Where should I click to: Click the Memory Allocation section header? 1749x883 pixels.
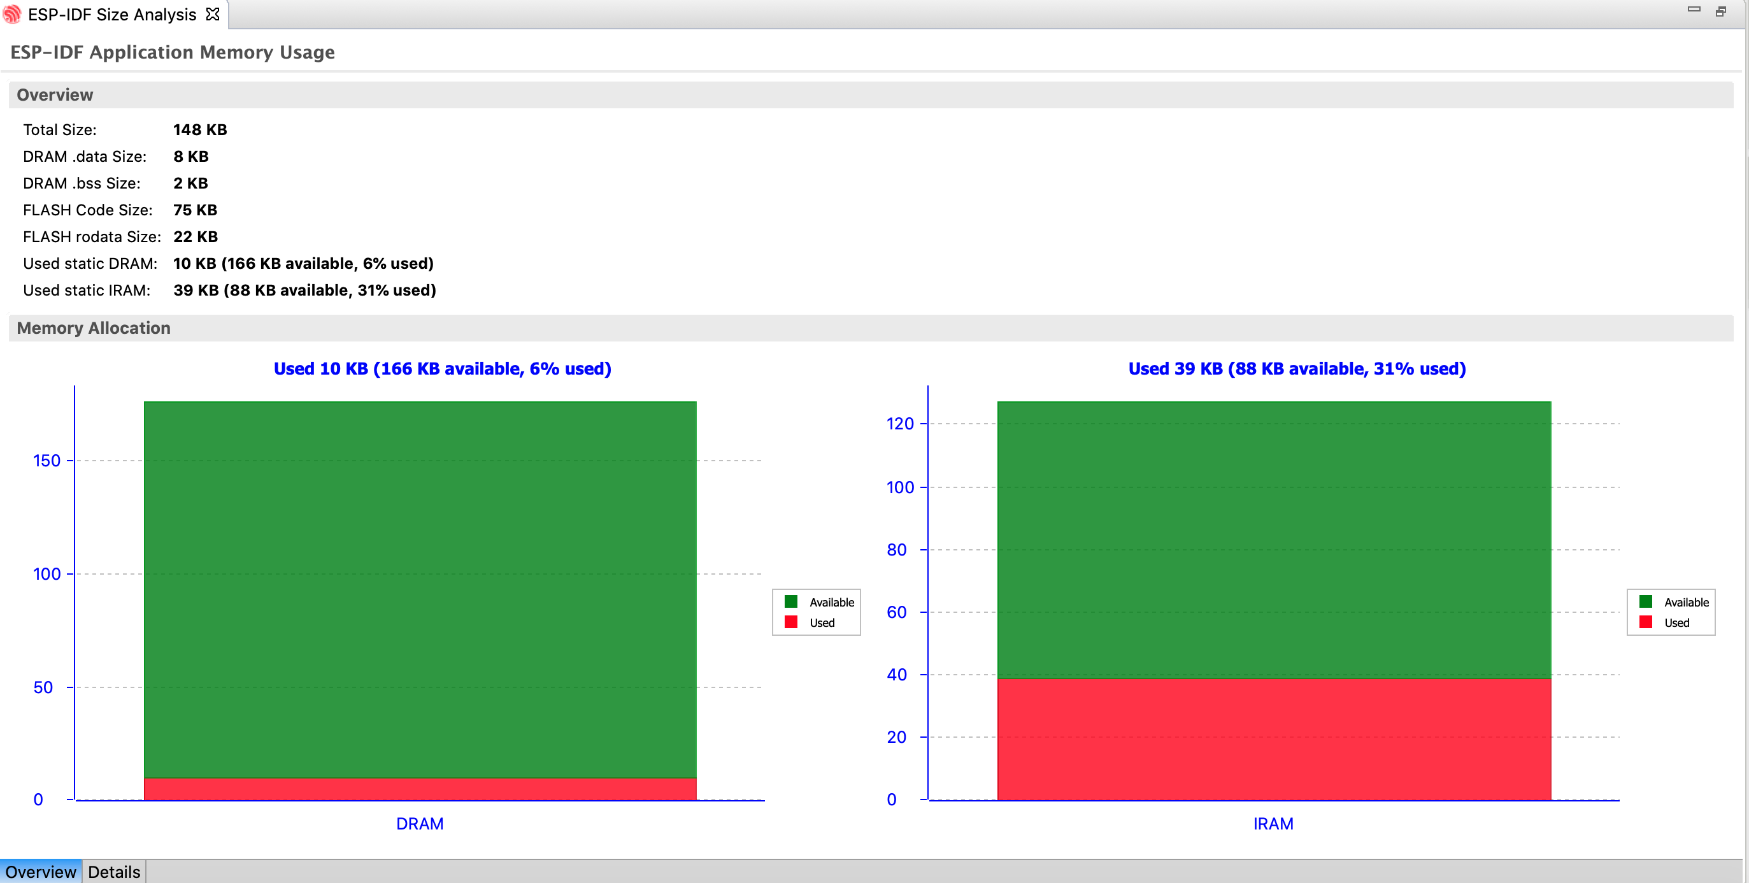[x=93, y=328]
